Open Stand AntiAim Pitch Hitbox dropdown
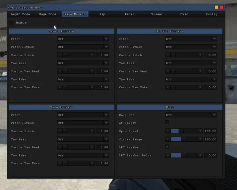 (83, 47)
